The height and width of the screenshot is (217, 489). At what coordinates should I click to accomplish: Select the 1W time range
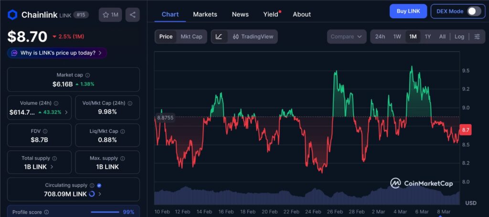click(397, 36)
